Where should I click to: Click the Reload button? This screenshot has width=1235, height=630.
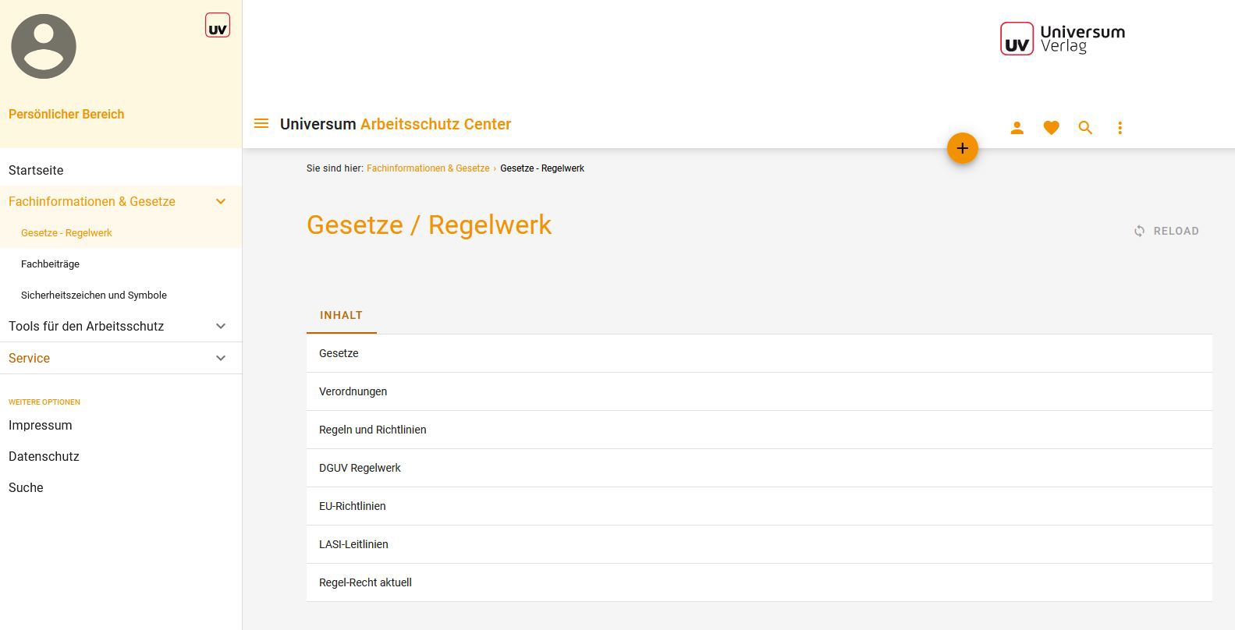(x=1166, y=231)
